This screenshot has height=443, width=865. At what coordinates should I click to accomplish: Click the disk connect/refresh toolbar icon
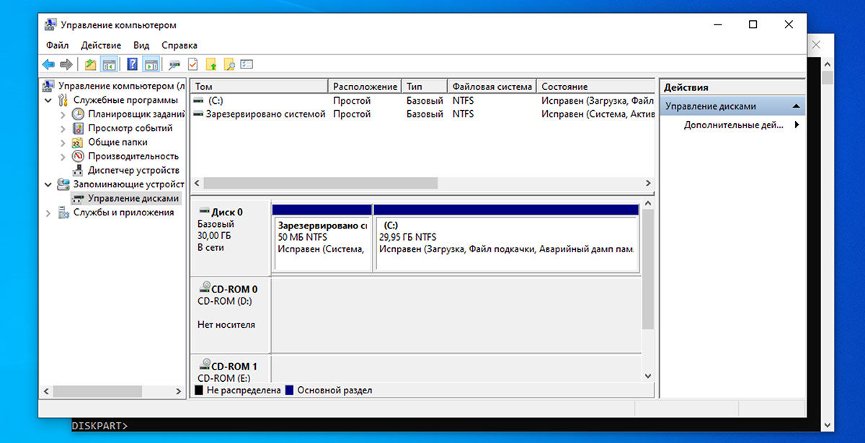coord(174,65)
